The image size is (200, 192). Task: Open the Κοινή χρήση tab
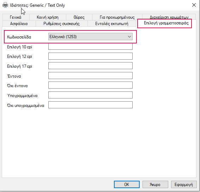pos(48,17)
